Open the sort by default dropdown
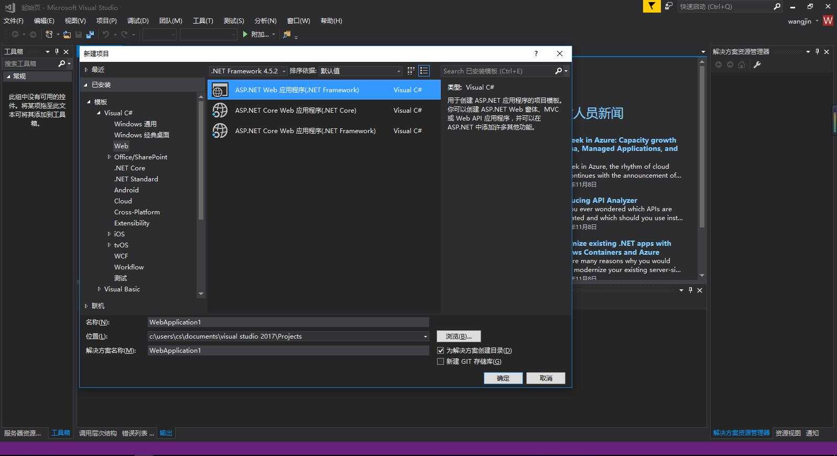 [x=361, y=71]
